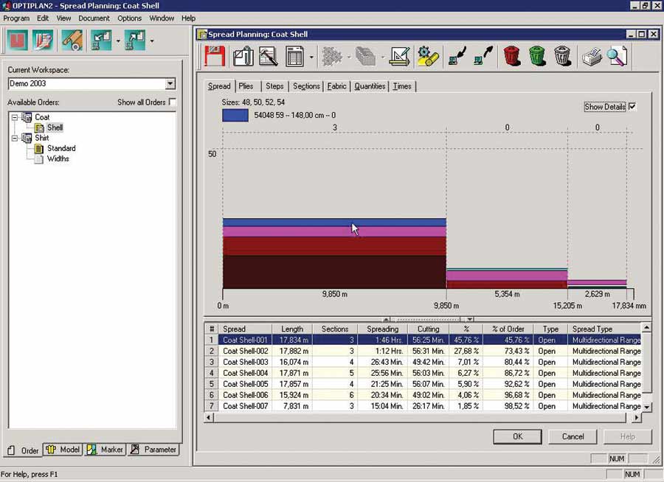Click the report list document icon

click(x=294, y=56)
